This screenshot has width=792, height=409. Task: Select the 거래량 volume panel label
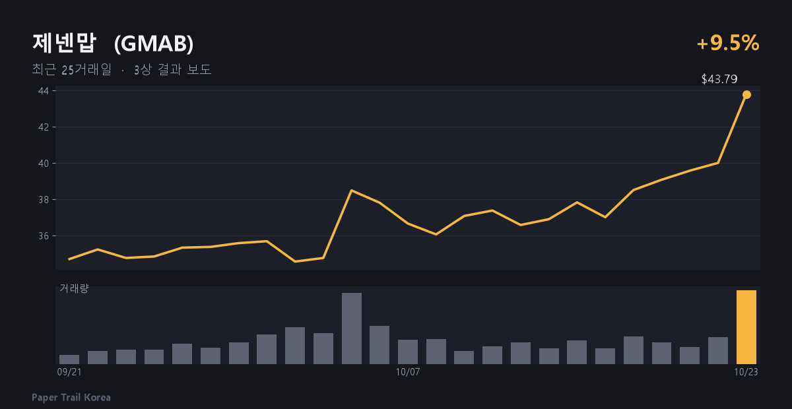click(74, 288)
